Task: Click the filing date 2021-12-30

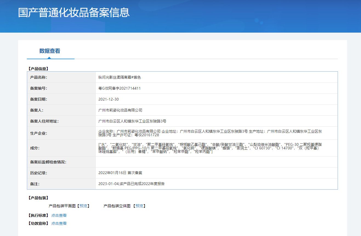Action: [109, 99]
